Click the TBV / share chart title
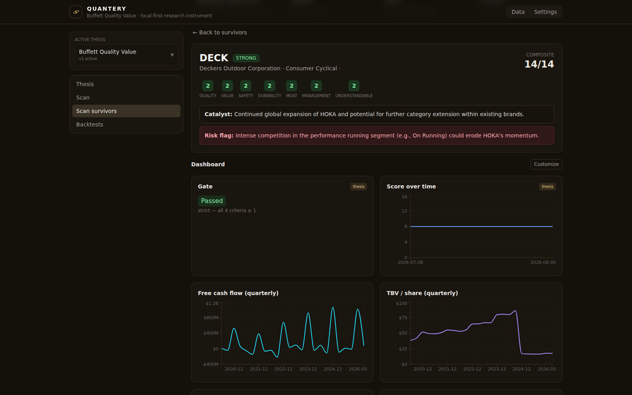The image size is (632, 395). [422, 293]
